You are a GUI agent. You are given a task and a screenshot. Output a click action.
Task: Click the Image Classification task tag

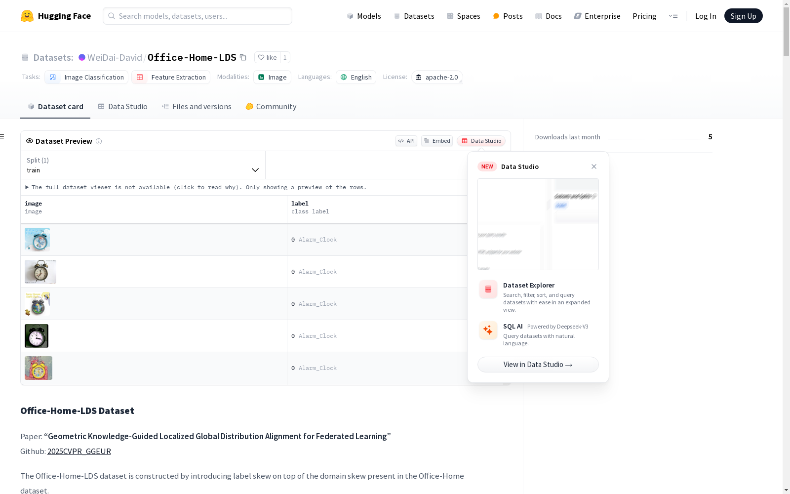tap(86, 77)
